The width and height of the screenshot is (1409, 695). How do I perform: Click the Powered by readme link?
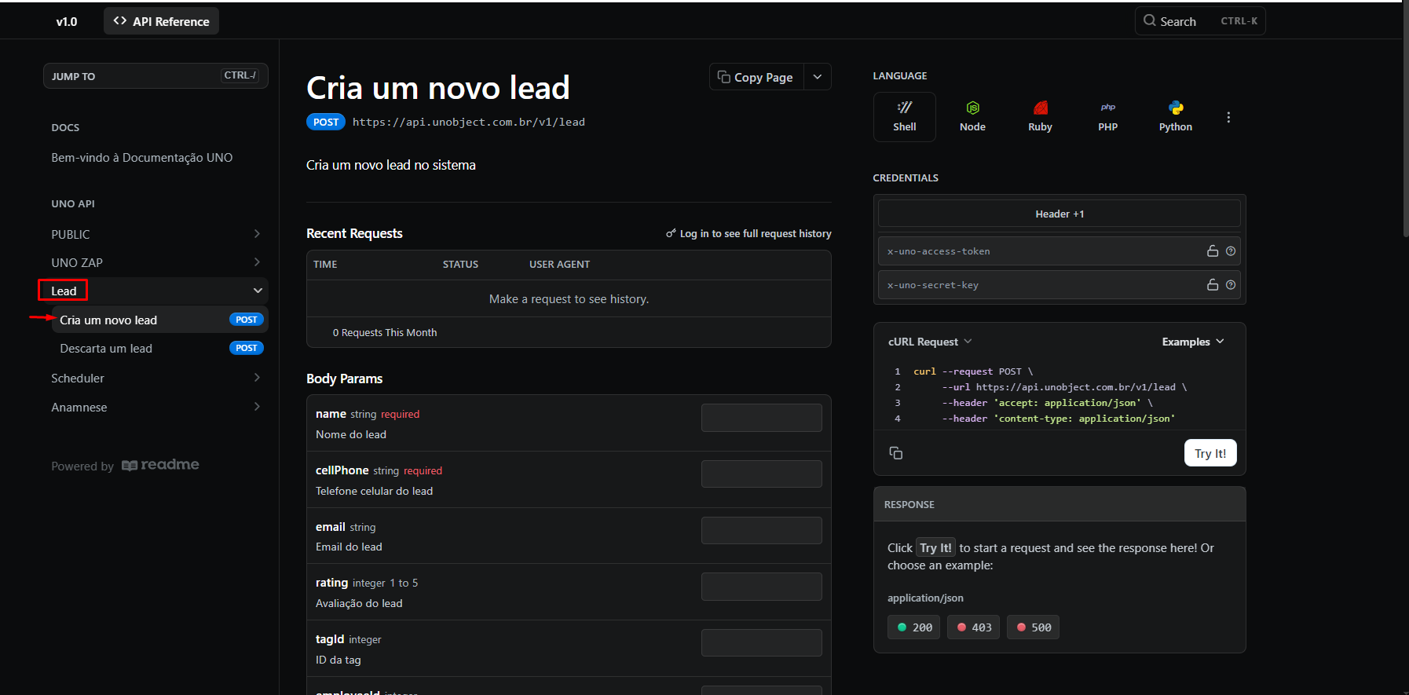coord(126,466)
